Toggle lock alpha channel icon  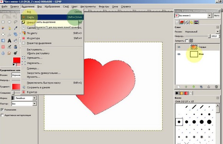tap(191, 41)
